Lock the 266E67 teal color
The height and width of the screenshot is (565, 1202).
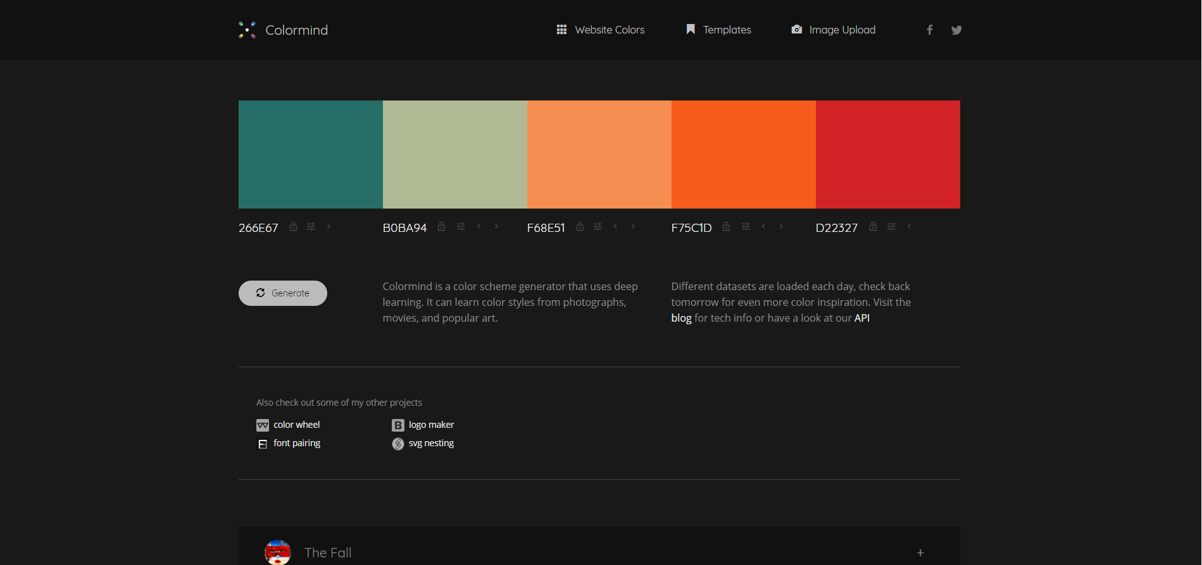point(293,226)
